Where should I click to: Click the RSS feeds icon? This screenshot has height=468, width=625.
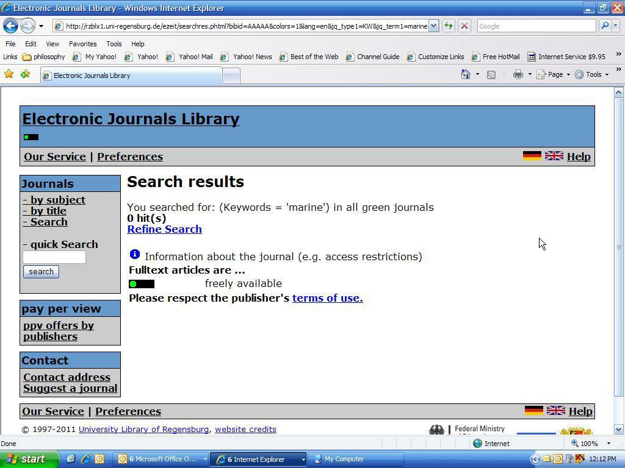(x=491, y=74)
